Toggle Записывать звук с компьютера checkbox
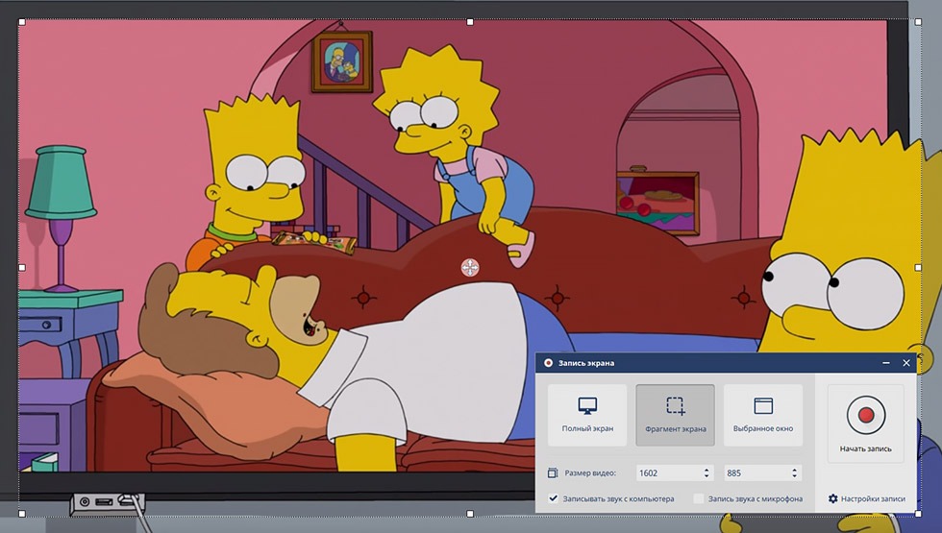This screenshot has height=533, width=942. click(x=554, y=498)
